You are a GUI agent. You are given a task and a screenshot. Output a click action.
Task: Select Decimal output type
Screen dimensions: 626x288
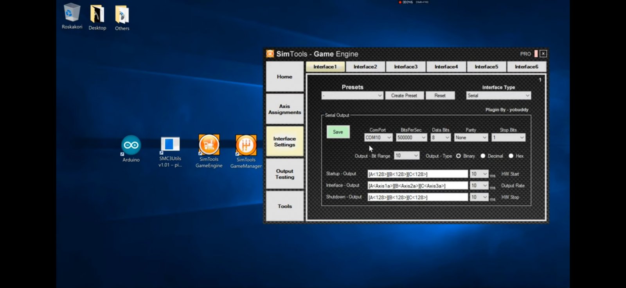click(x=483, y=156)
